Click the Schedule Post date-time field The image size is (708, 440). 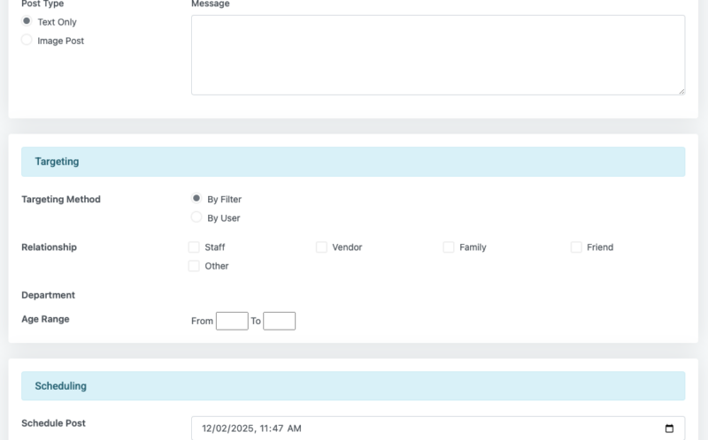pos(438,429)
